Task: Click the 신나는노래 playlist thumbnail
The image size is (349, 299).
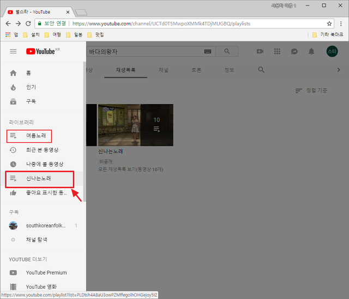Action: 136,125
